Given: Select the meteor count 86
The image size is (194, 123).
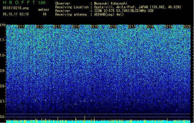Looking at the screenshot, I should [x=45, y=14].
